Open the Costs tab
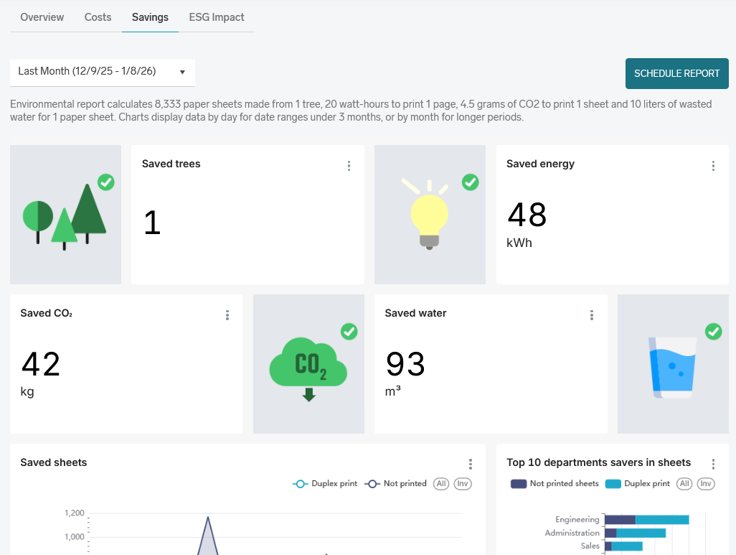Image resolution: width=736 pixels, height=555 pixels. [98, 17]
